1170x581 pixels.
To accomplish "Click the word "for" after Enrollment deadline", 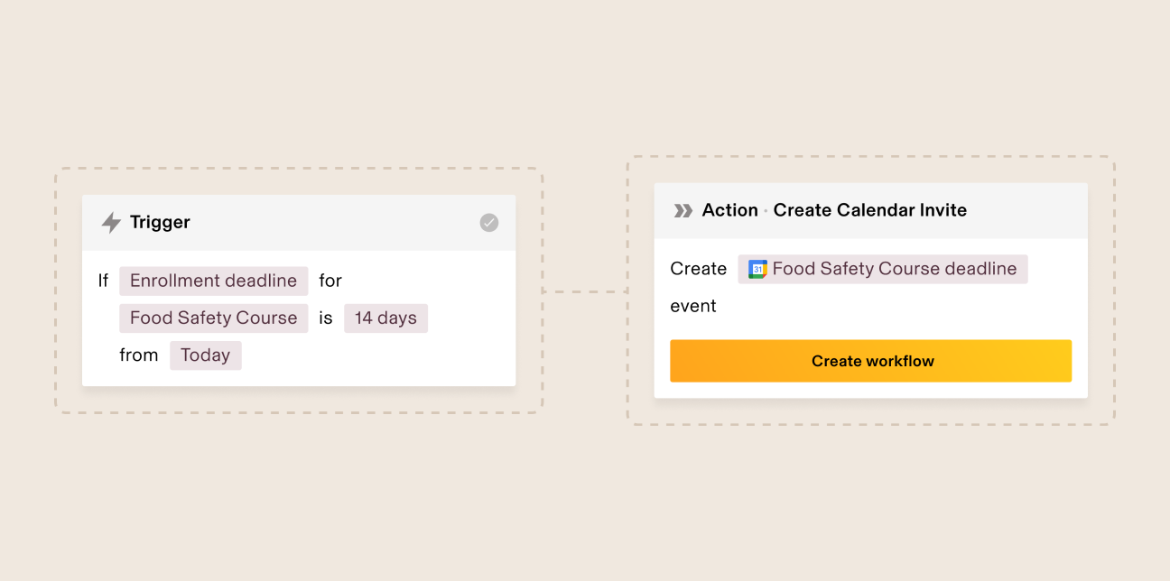I will 330,281.
